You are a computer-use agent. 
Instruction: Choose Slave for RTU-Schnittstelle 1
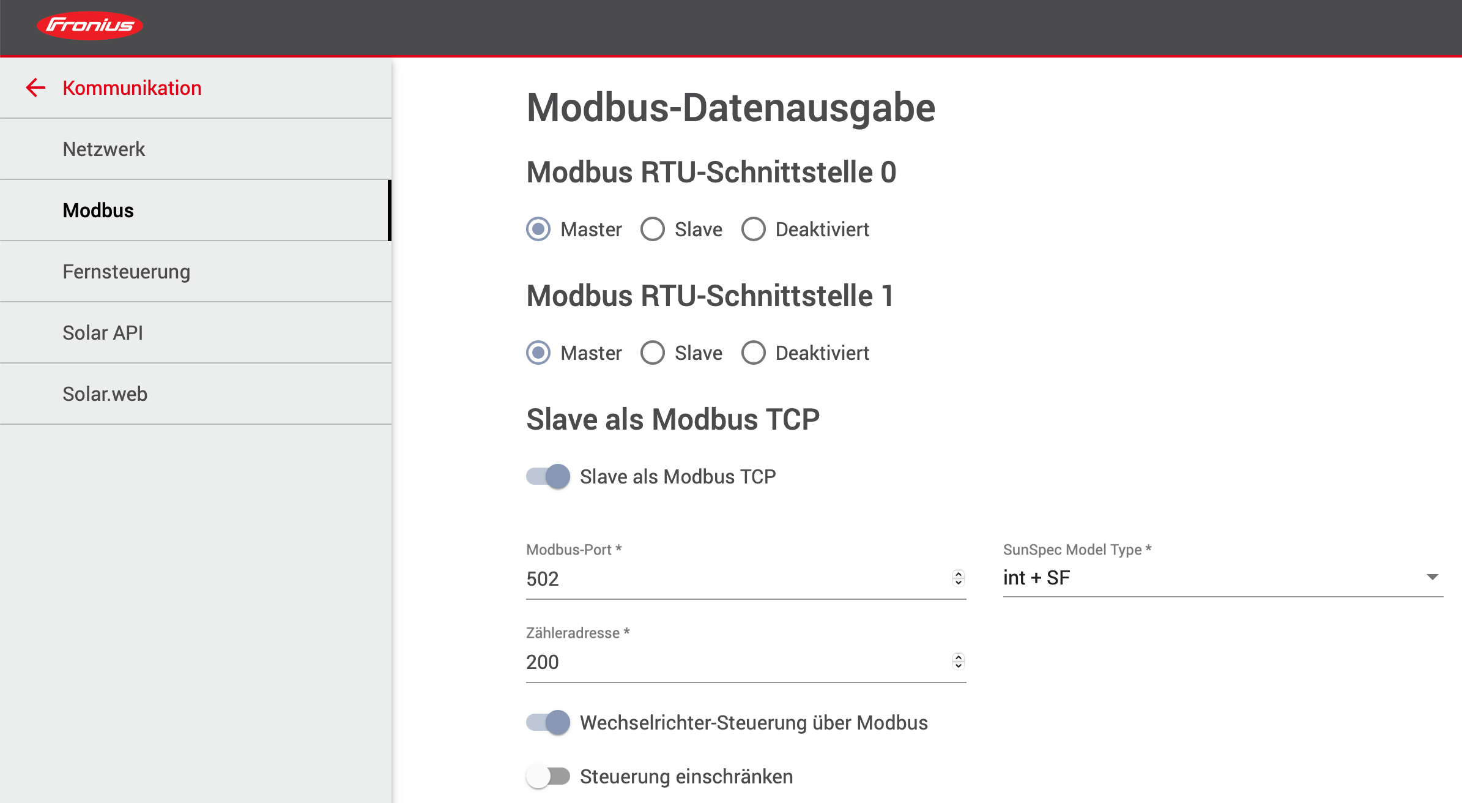(653, 353)
